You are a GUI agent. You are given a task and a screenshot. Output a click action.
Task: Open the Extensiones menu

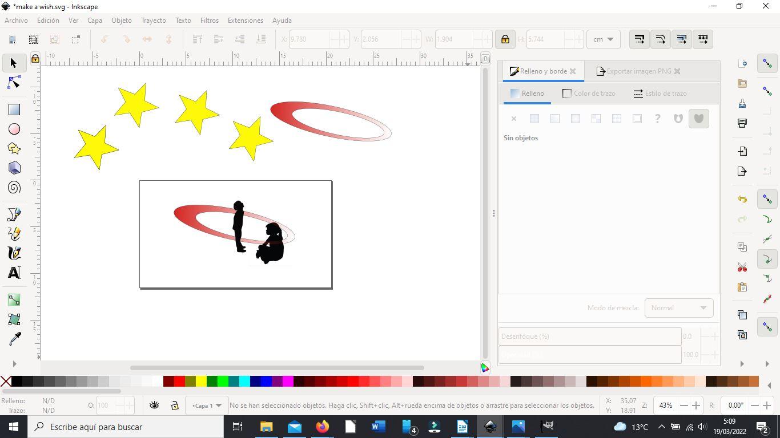click(246, 20)
